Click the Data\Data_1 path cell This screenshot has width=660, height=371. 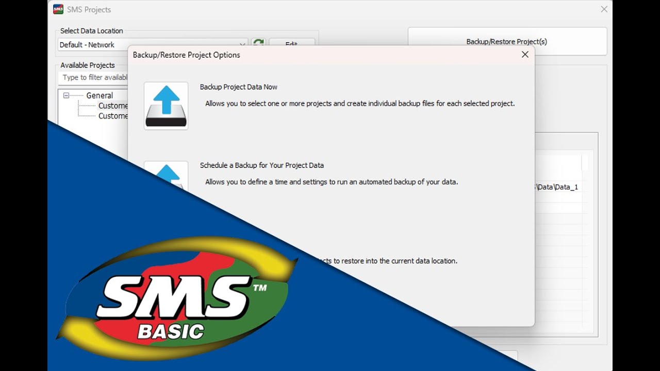point(557,187)
